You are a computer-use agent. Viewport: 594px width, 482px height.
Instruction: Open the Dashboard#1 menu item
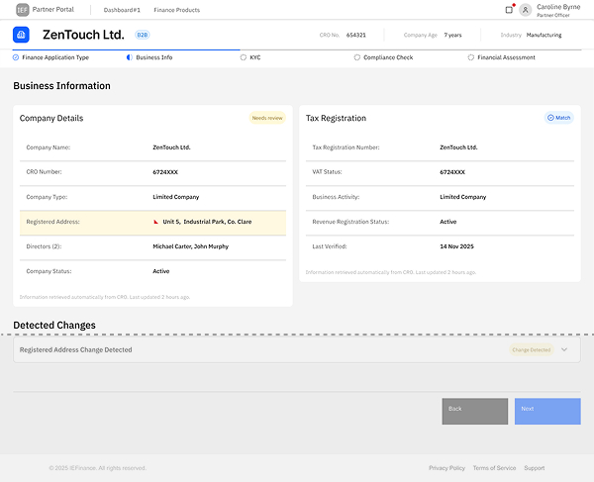122,10
